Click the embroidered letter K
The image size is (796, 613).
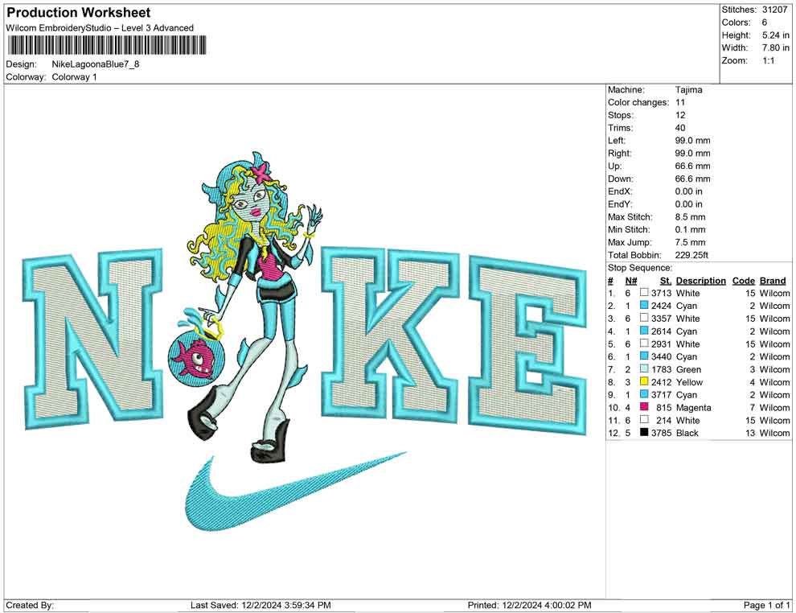pyautogui.click(x=391, y=335)
